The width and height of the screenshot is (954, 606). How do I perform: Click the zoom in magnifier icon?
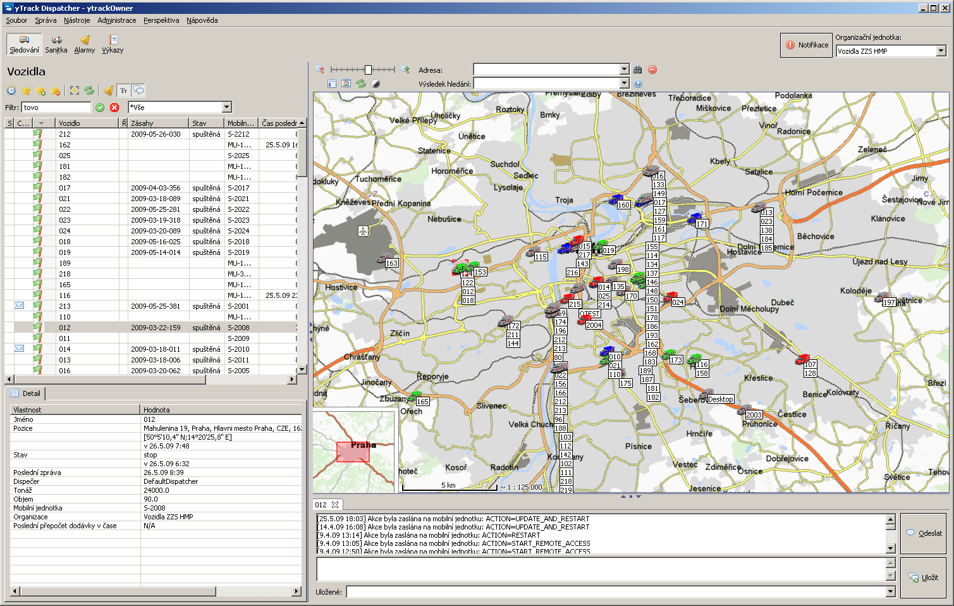pyautogui.click(x=405, y=70)
